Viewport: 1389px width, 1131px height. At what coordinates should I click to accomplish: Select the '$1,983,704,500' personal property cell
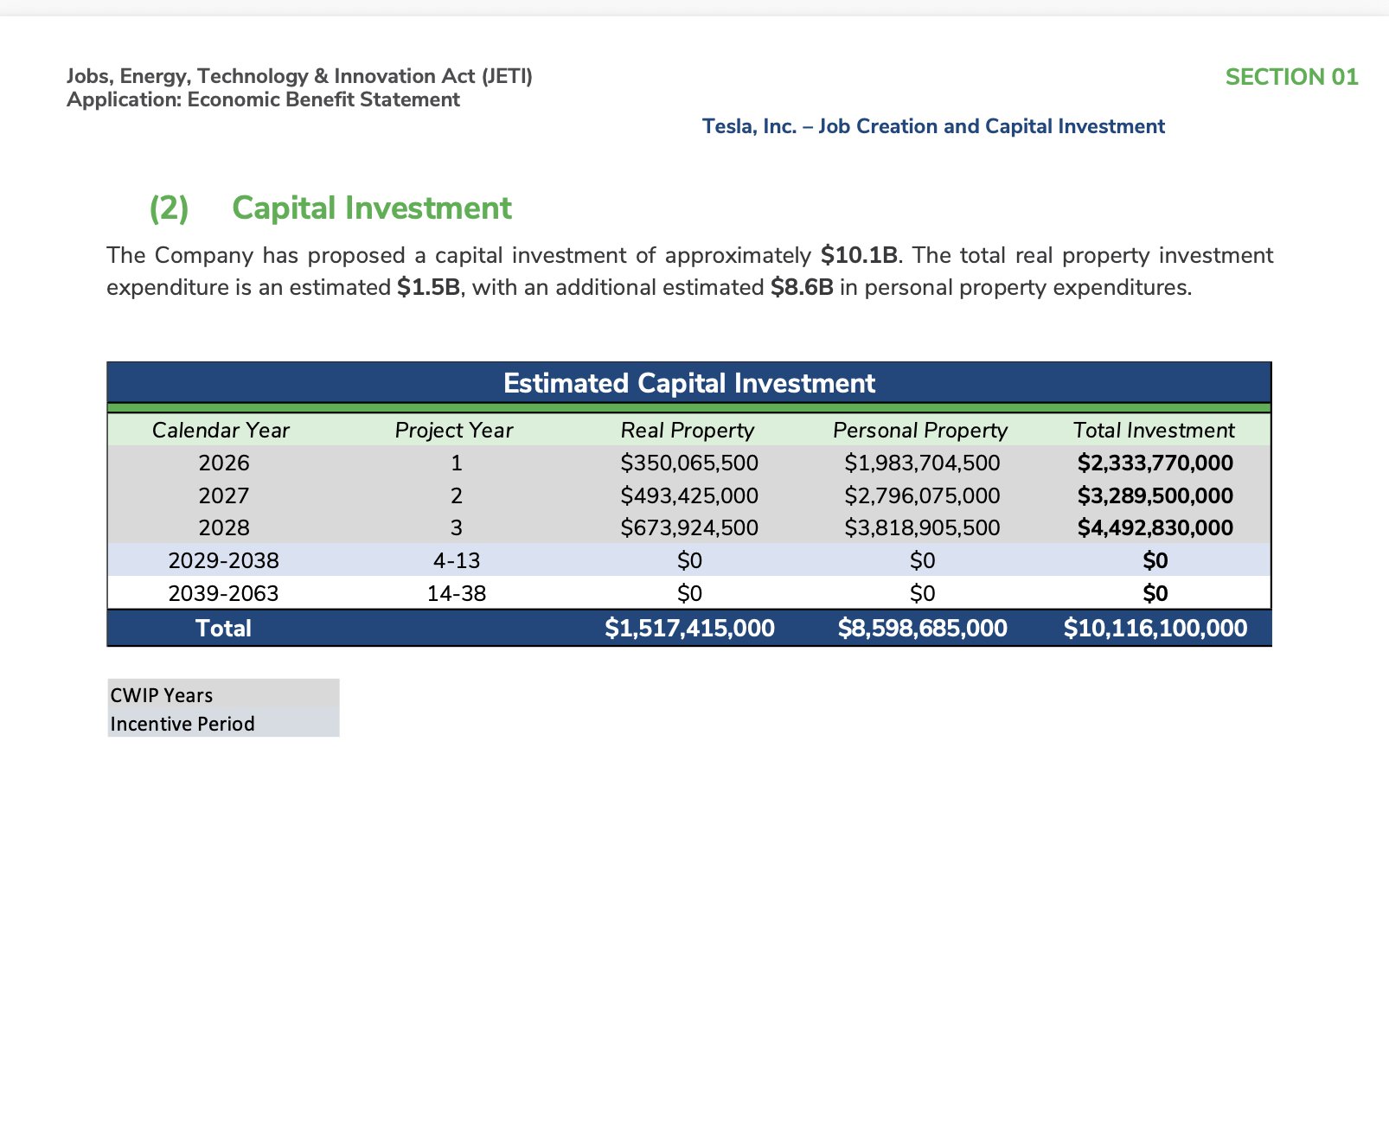(922, 463)
